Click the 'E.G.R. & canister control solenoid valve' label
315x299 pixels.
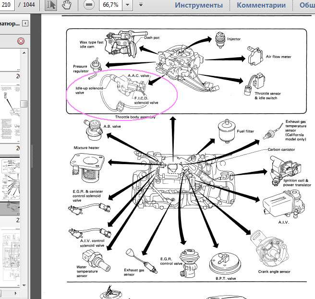tap(87, 196)
